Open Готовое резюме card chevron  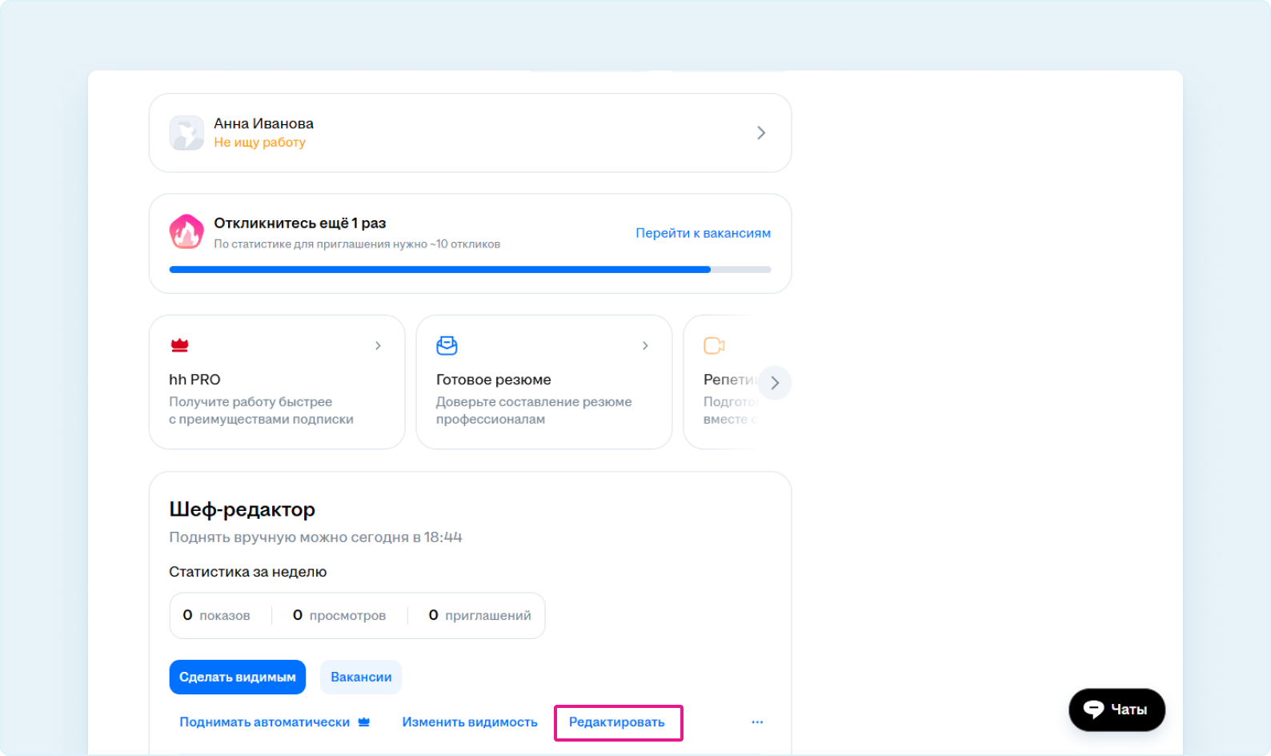coord(645,346)
